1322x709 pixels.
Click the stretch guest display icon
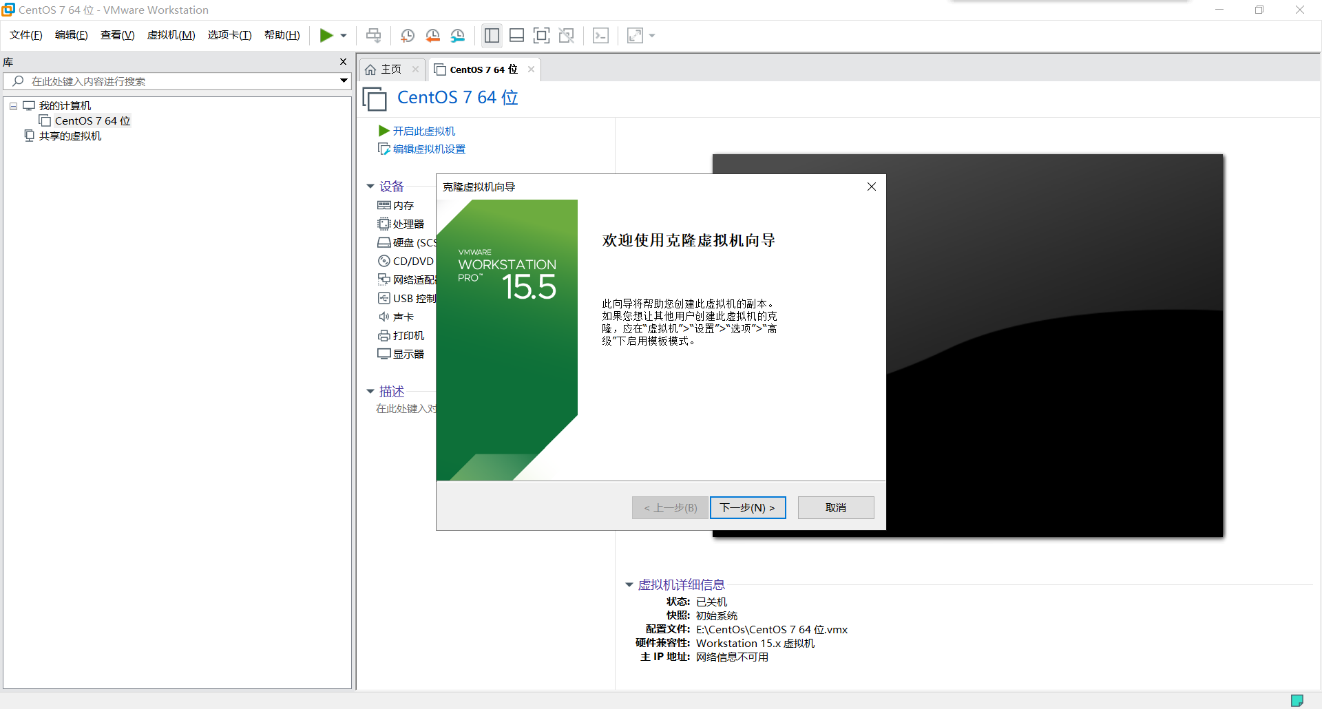(x=635, y=36)
